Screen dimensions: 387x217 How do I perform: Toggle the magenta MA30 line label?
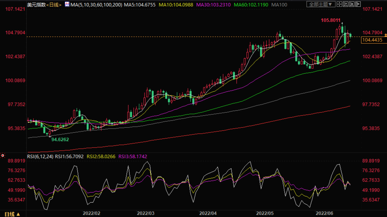(213, 5)
